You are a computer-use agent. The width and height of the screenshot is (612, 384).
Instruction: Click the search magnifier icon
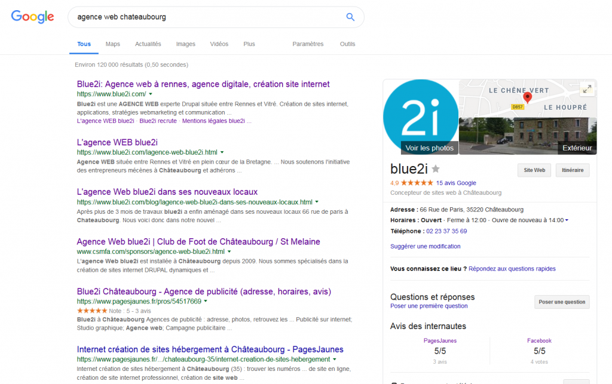350,17
